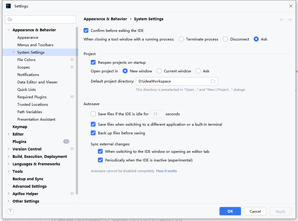Uncheck Confirm before exiting the IDE

86,30
